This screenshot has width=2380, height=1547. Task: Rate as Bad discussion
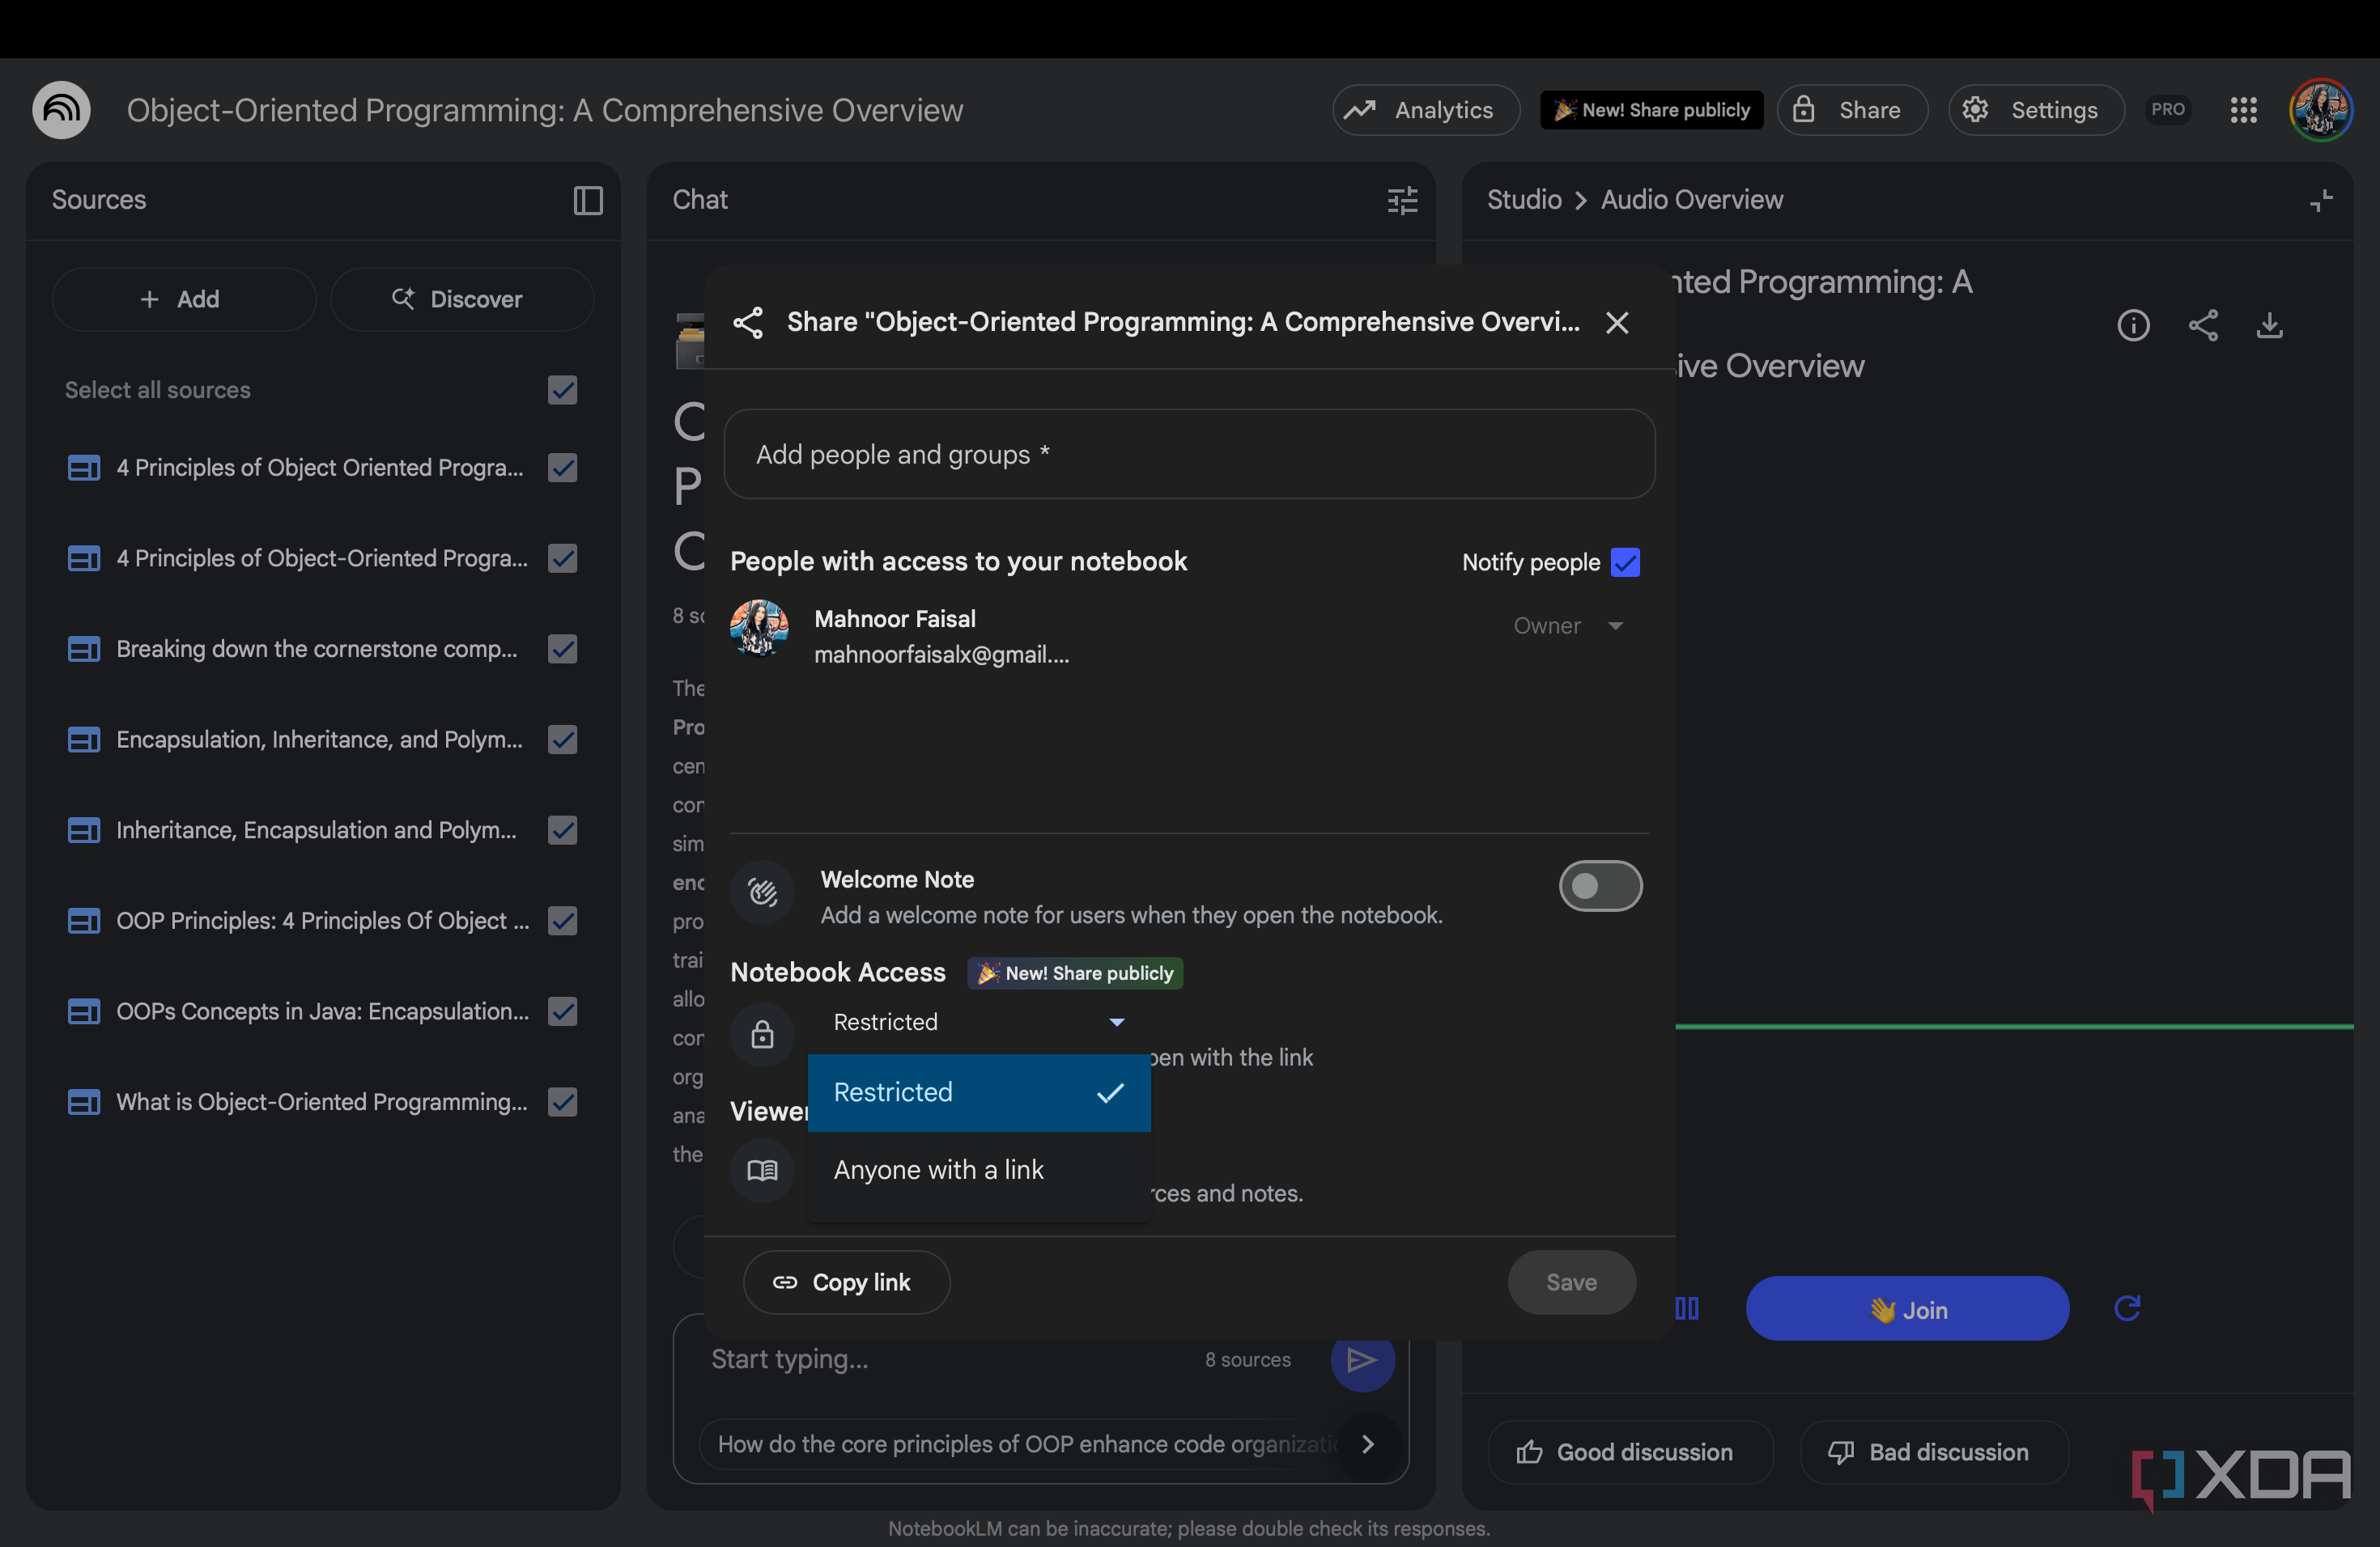click(1933, 1452)
